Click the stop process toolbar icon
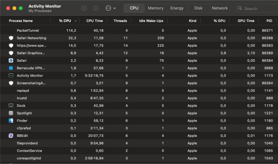The height and width of the screenshot is (164, 278). tap(84, 8)
